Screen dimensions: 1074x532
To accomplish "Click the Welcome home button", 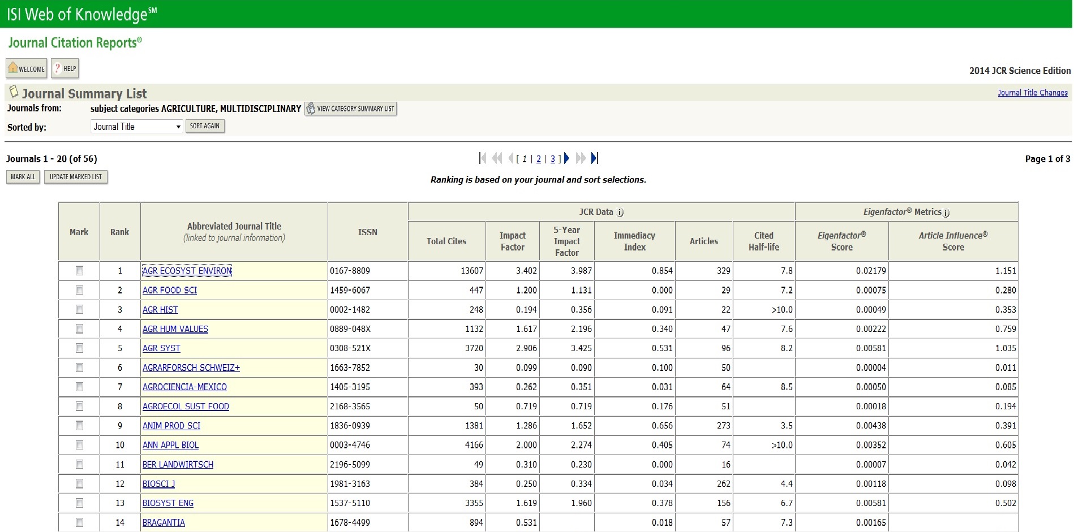I will click(x=27, y=68).
